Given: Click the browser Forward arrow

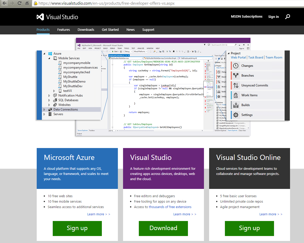Looking at the screenshot, I should click(12, 3).
